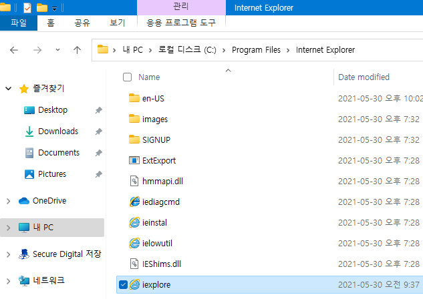Sort by the Date modified column
Viewport: 423px width, 299px height.
click(364, 77)
